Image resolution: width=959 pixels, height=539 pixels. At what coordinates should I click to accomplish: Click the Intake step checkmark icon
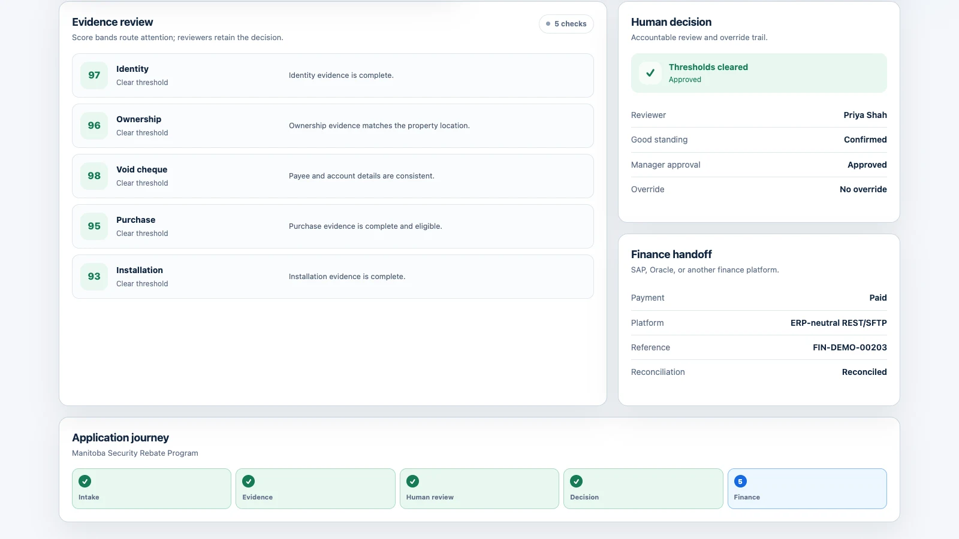[85, 481]
